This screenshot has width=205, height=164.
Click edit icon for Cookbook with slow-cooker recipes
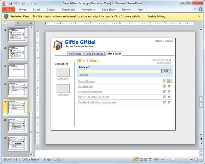164,102
